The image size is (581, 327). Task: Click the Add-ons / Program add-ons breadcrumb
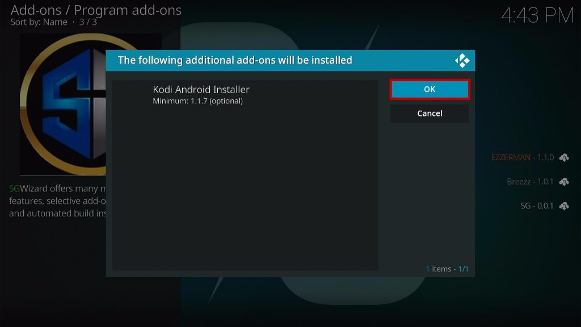pyautogui.click(x=96, y=10)
